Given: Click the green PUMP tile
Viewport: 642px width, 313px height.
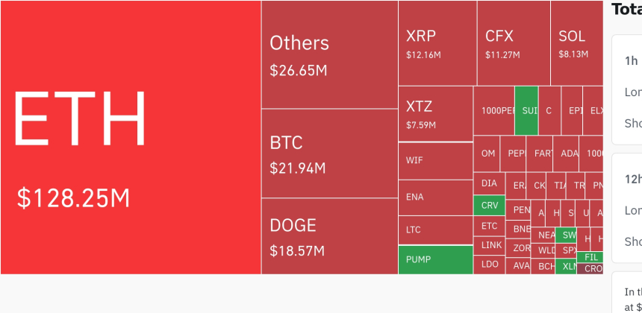Looking at the screenshot, I should (435, 259).
